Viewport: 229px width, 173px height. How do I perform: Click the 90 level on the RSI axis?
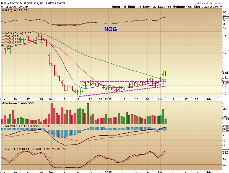[225, 12]
